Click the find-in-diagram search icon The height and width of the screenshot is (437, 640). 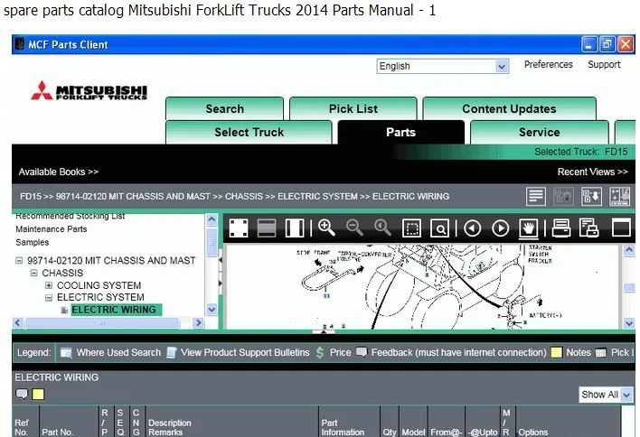pyautogui.click(x=439, y=228)
